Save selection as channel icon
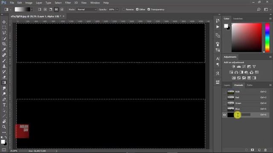The image size is (273, 153). (252, 150)
